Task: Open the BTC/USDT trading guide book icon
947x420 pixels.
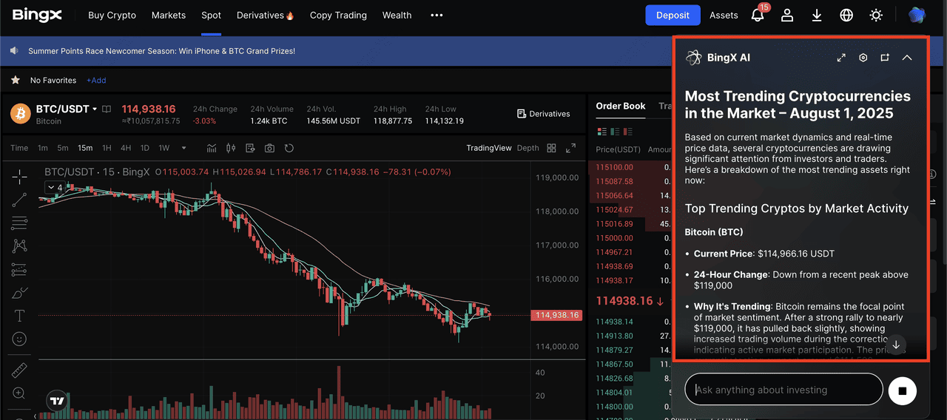Action: click(x=107, y=109)
